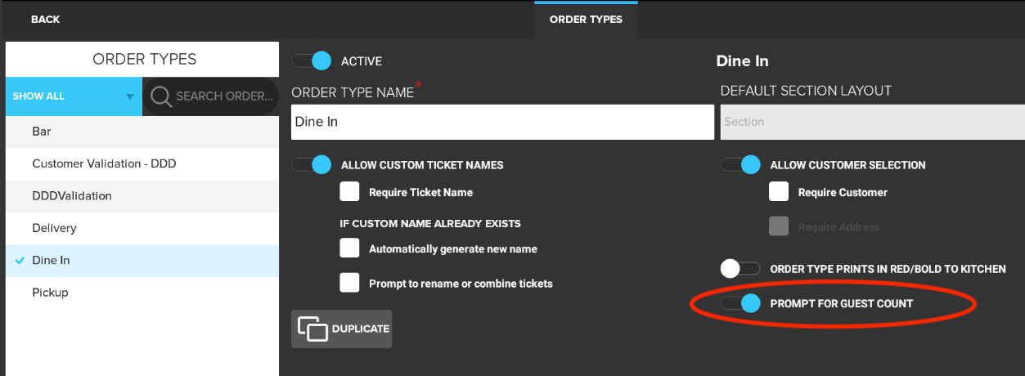Check the Require Ticket Name box
The height and width of the screenshot is (376, 1025).
(x=350, y=192)
